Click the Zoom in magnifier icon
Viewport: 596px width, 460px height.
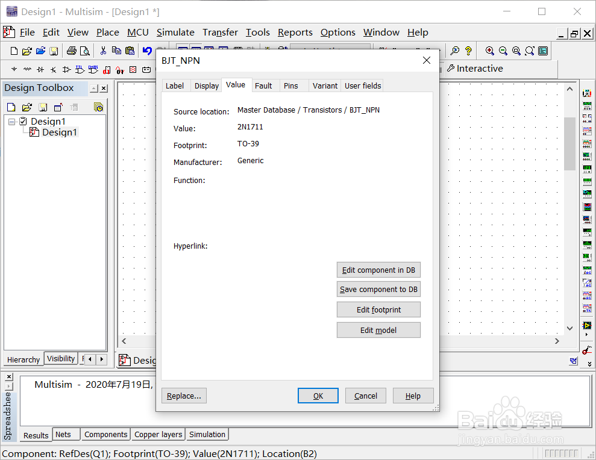pyautogui.click(x=489, y=51)
